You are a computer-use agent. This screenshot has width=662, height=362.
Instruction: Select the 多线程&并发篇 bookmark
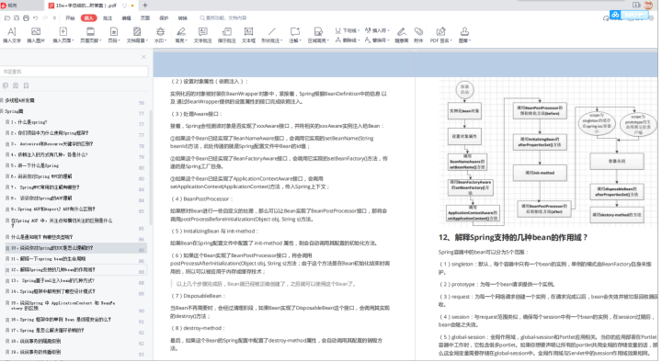coord(20,100)
